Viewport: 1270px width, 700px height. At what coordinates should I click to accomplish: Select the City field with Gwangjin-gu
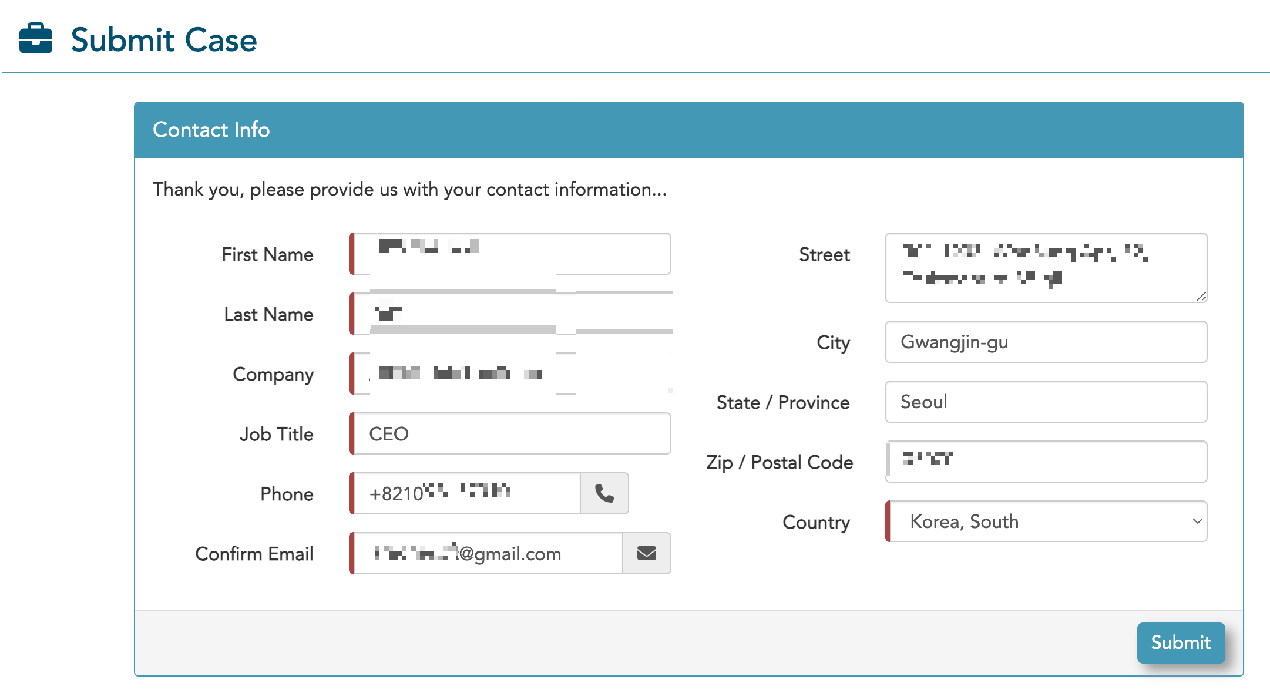[x=1046, y=342]
